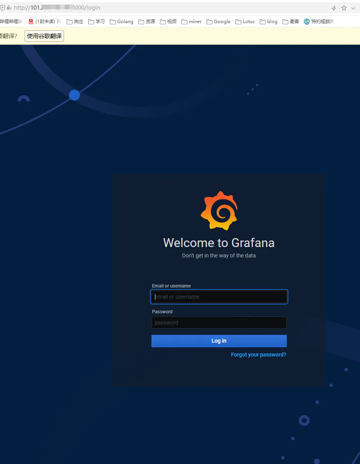This screenshot has width=360, height=464.
Task: Click the Log in button
Action: pyautogui.click(x=219, y=341)
